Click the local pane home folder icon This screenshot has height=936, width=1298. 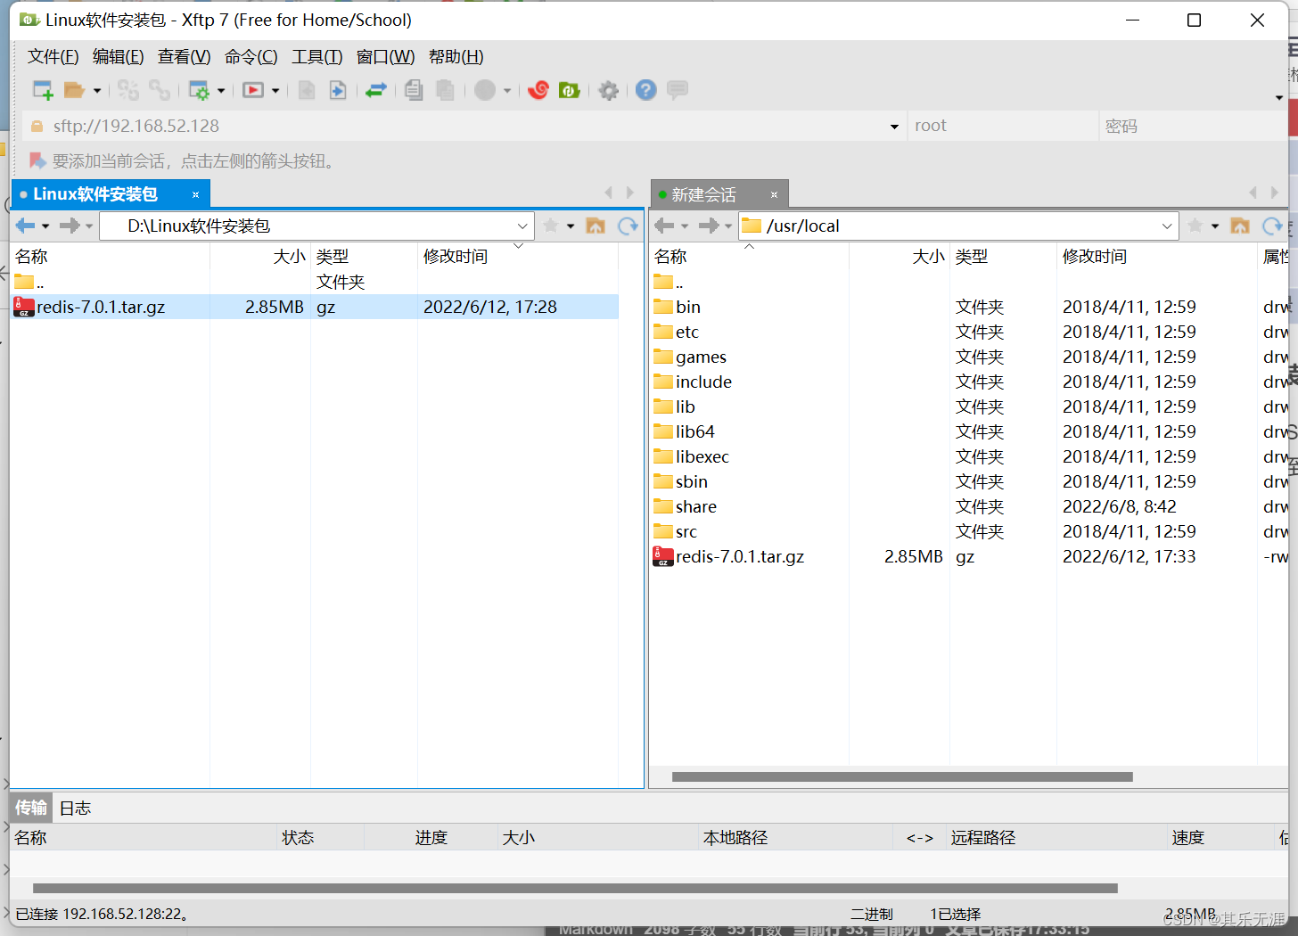pos(596,226)
